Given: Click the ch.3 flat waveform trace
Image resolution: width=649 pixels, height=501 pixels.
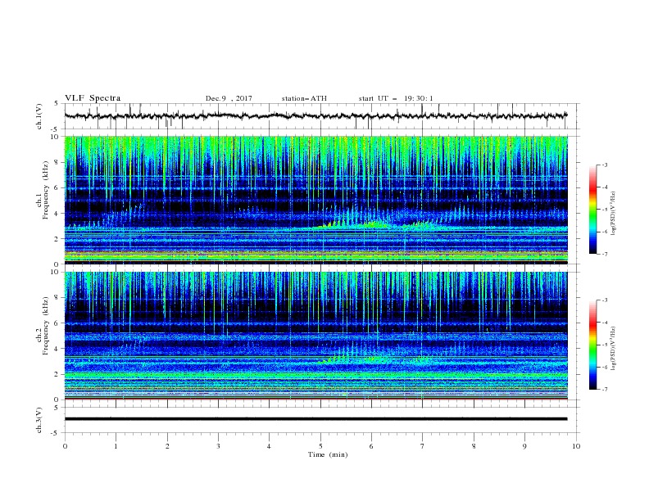Looking at the screenshot, I should point(315,419).
